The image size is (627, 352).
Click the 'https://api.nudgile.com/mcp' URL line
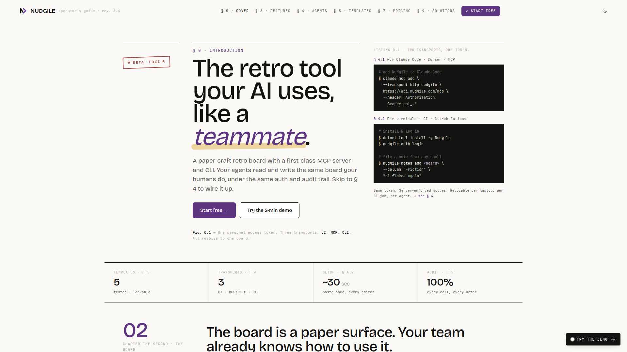point(415,91)
